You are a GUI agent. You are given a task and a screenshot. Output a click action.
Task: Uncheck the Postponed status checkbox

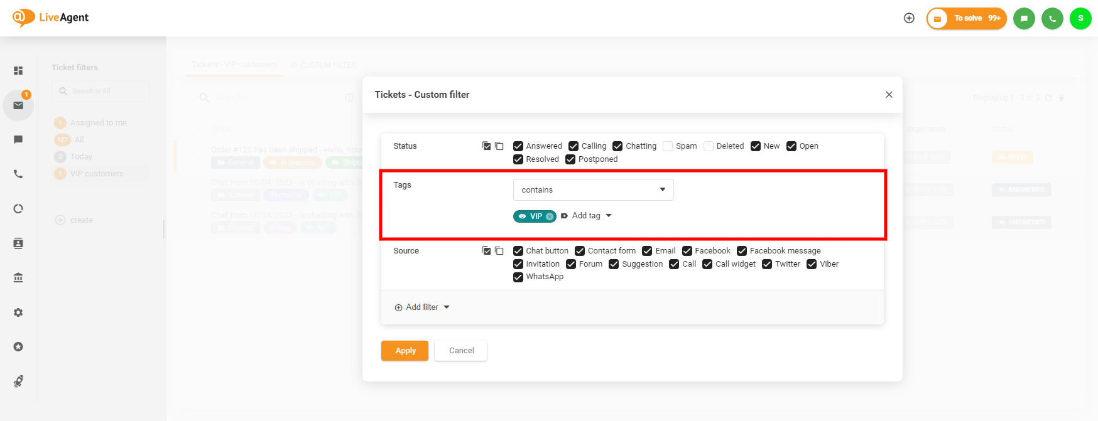(570, 159)
